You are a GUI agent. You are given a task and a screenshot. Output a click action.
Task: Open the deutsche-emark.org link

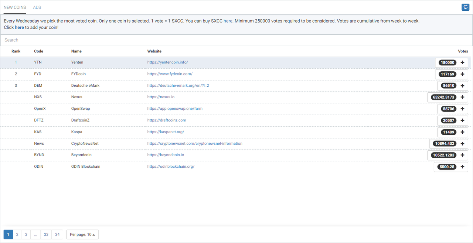[x=178, y=86]
